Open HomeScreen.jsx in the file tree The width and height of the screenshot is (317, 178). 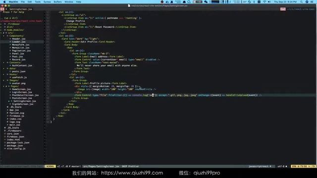coord(21,89)
